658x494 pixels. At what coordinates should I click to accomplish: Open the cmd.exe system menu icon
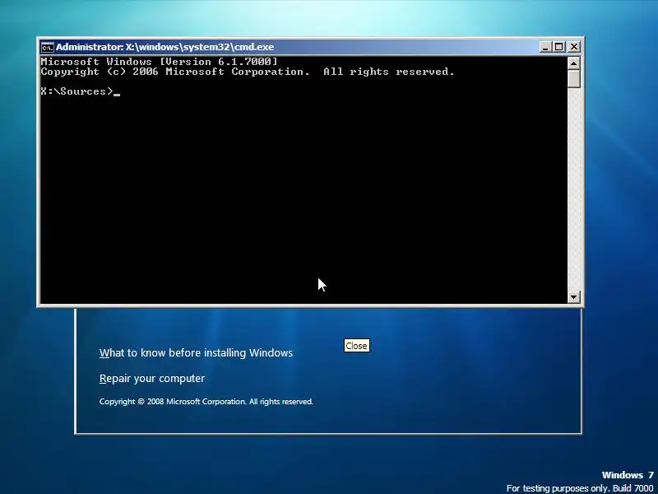(47, 47)
